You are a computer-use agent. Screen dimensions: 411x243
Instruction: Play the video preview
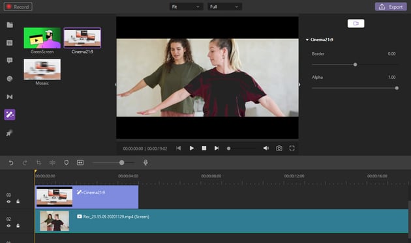(x=192, y=148)
